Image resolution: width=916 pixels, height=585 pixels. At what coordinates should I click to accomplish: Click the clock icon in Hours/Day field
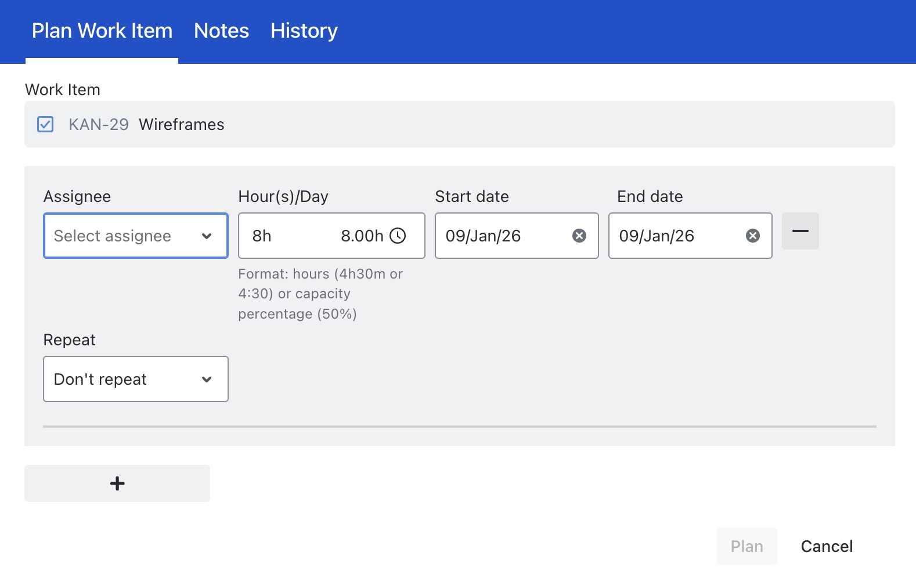tap(398, 236)
